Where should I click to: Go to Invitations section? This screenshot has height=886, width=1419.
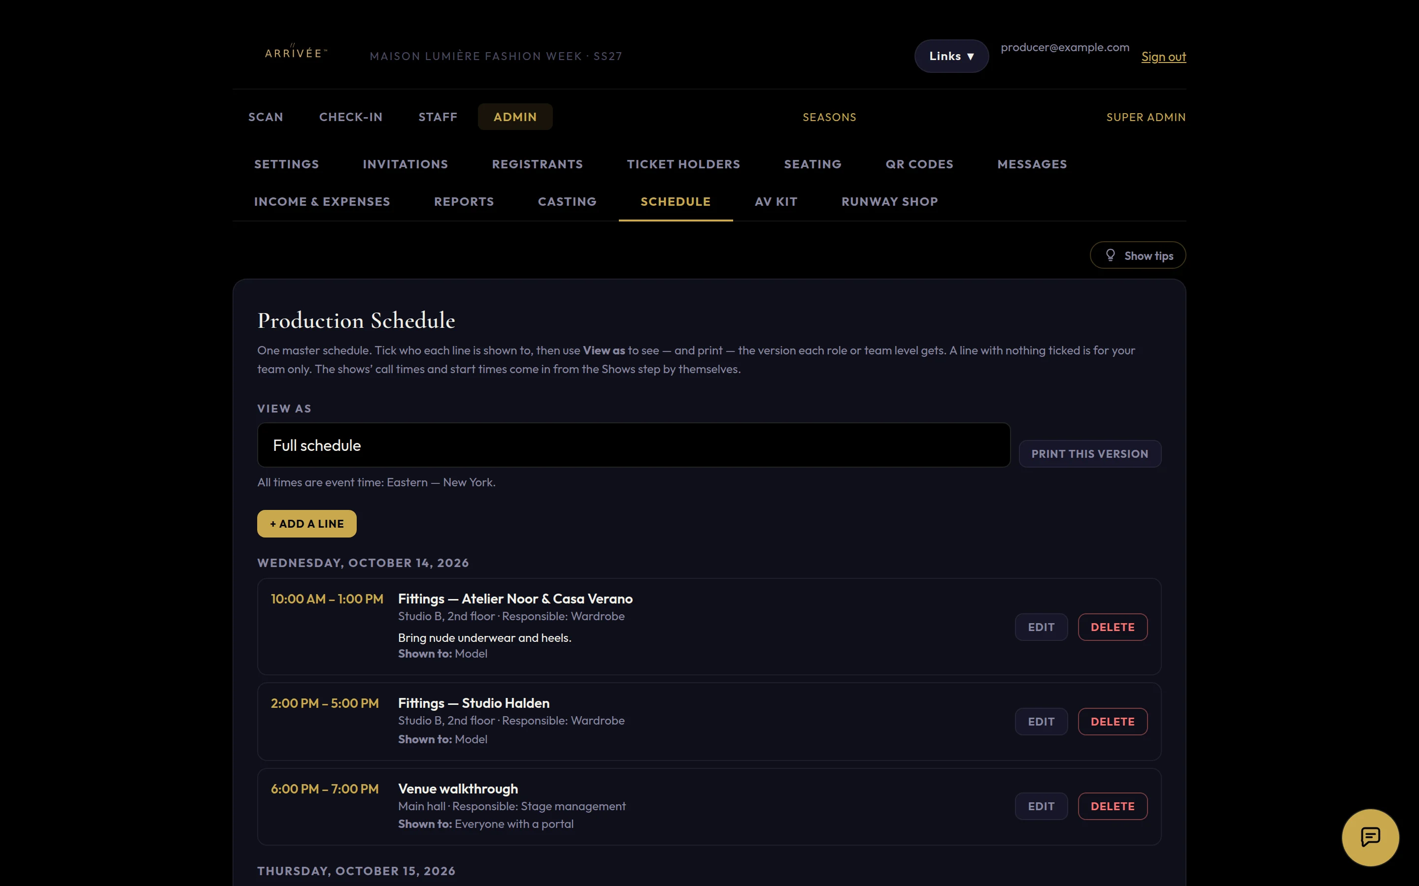tap(405, 164)
